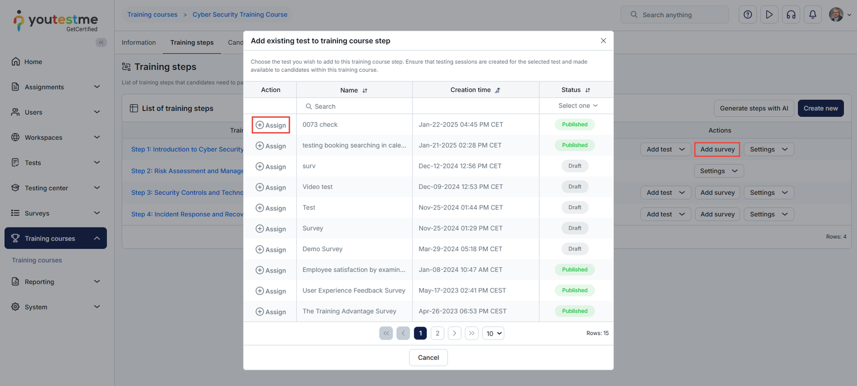Assign the 0073 check test
This screenshot has height=386, width=857.
(271, 125)
